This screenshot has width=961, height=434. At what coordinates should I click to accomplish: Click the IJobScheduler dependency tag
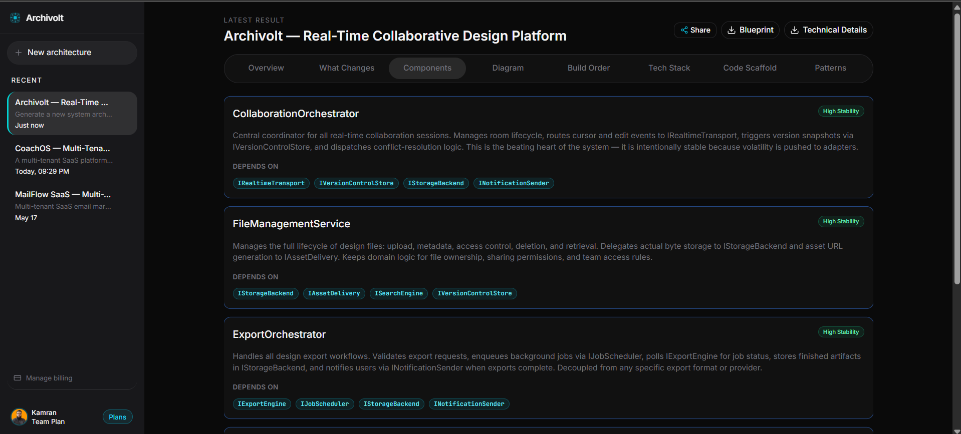coord(325,404)
